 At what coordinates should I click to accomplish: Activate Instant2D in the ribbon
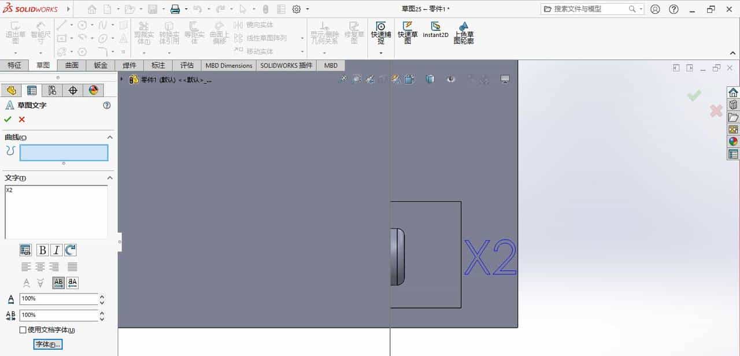435,30
